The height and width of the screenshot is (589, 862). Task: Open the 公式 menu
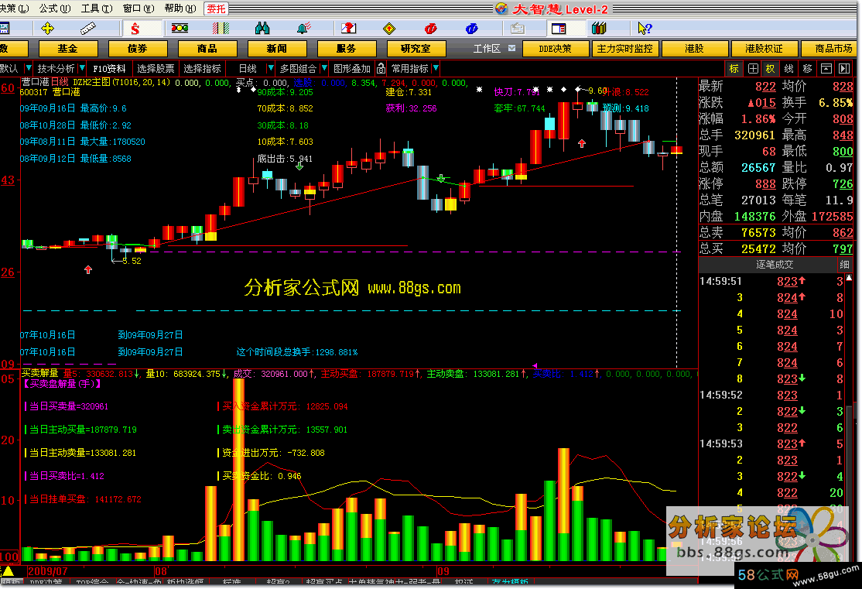coord(55,9)
